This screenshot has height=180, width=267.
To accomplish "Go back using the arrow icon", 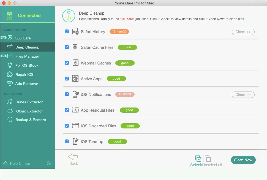I will 73,157.
